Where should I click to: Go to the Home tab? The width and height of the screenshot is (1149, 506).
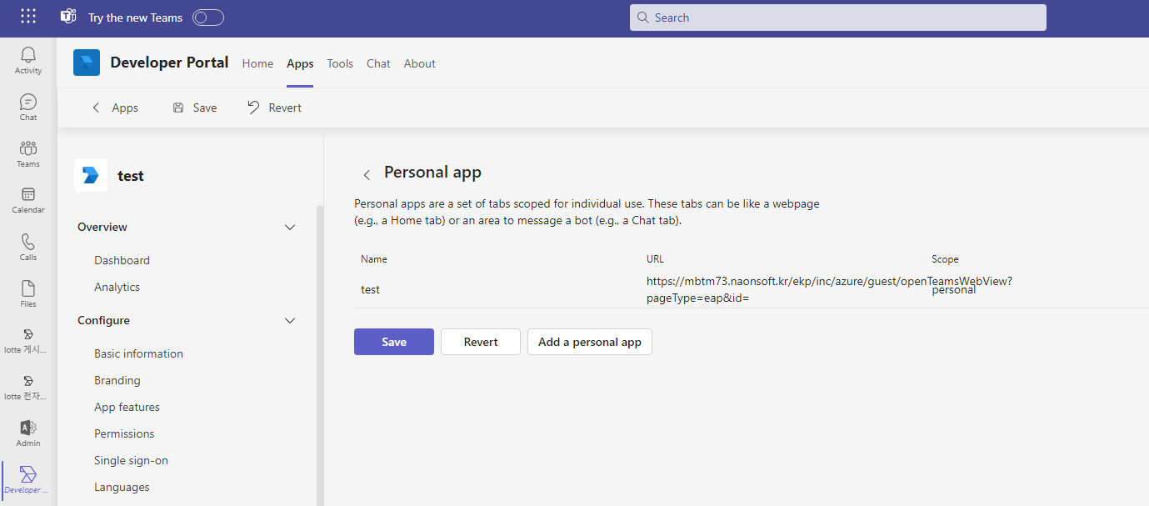point(257,63)
